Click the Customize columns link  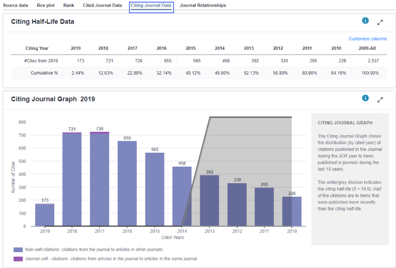[x=368, y=39]
